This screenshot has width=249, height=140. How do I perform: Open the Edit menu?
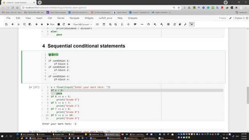(x=18, y=18)
